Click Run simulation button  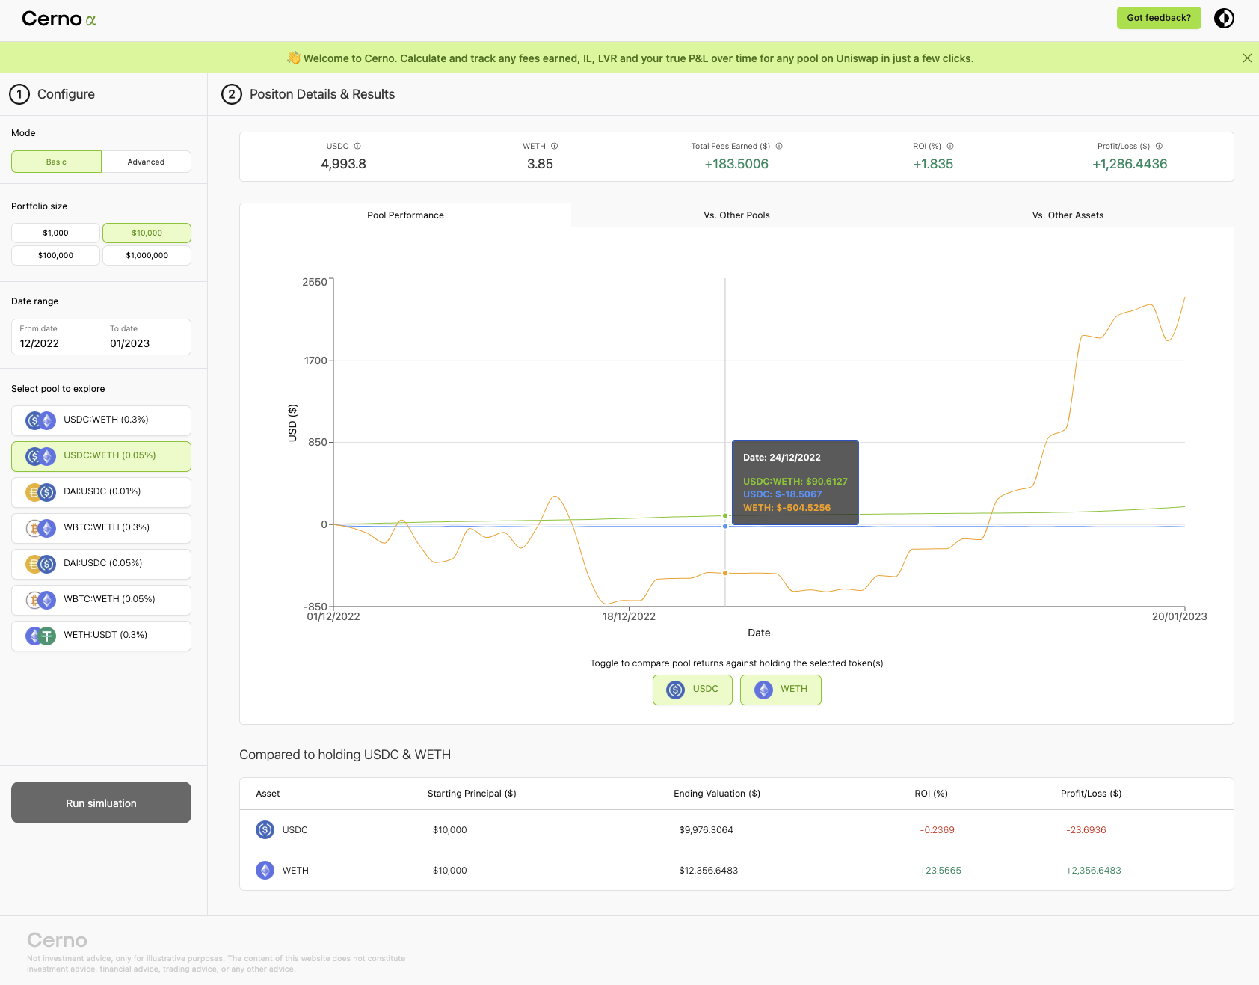click(x=101, y=803)
